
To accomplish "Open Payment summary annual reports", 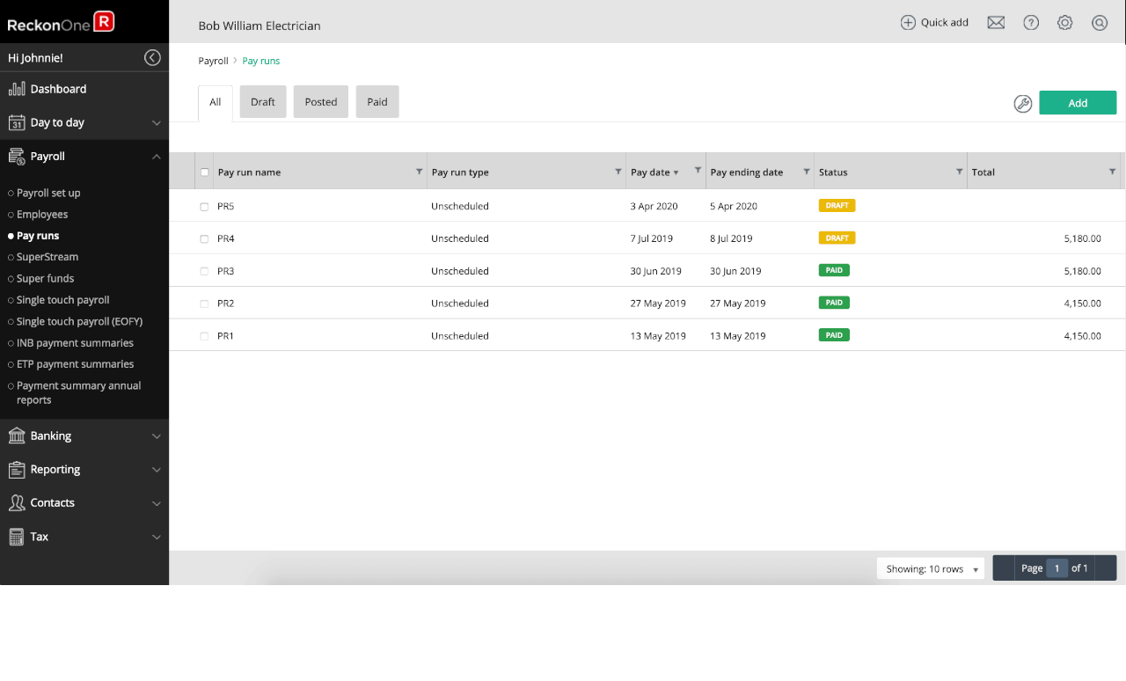I will (x=78, y=392).
